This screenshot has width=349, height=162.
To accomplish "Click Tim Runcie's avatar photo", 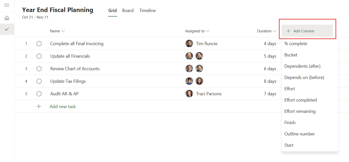I will pyautogui.click(x=189, y=44).
